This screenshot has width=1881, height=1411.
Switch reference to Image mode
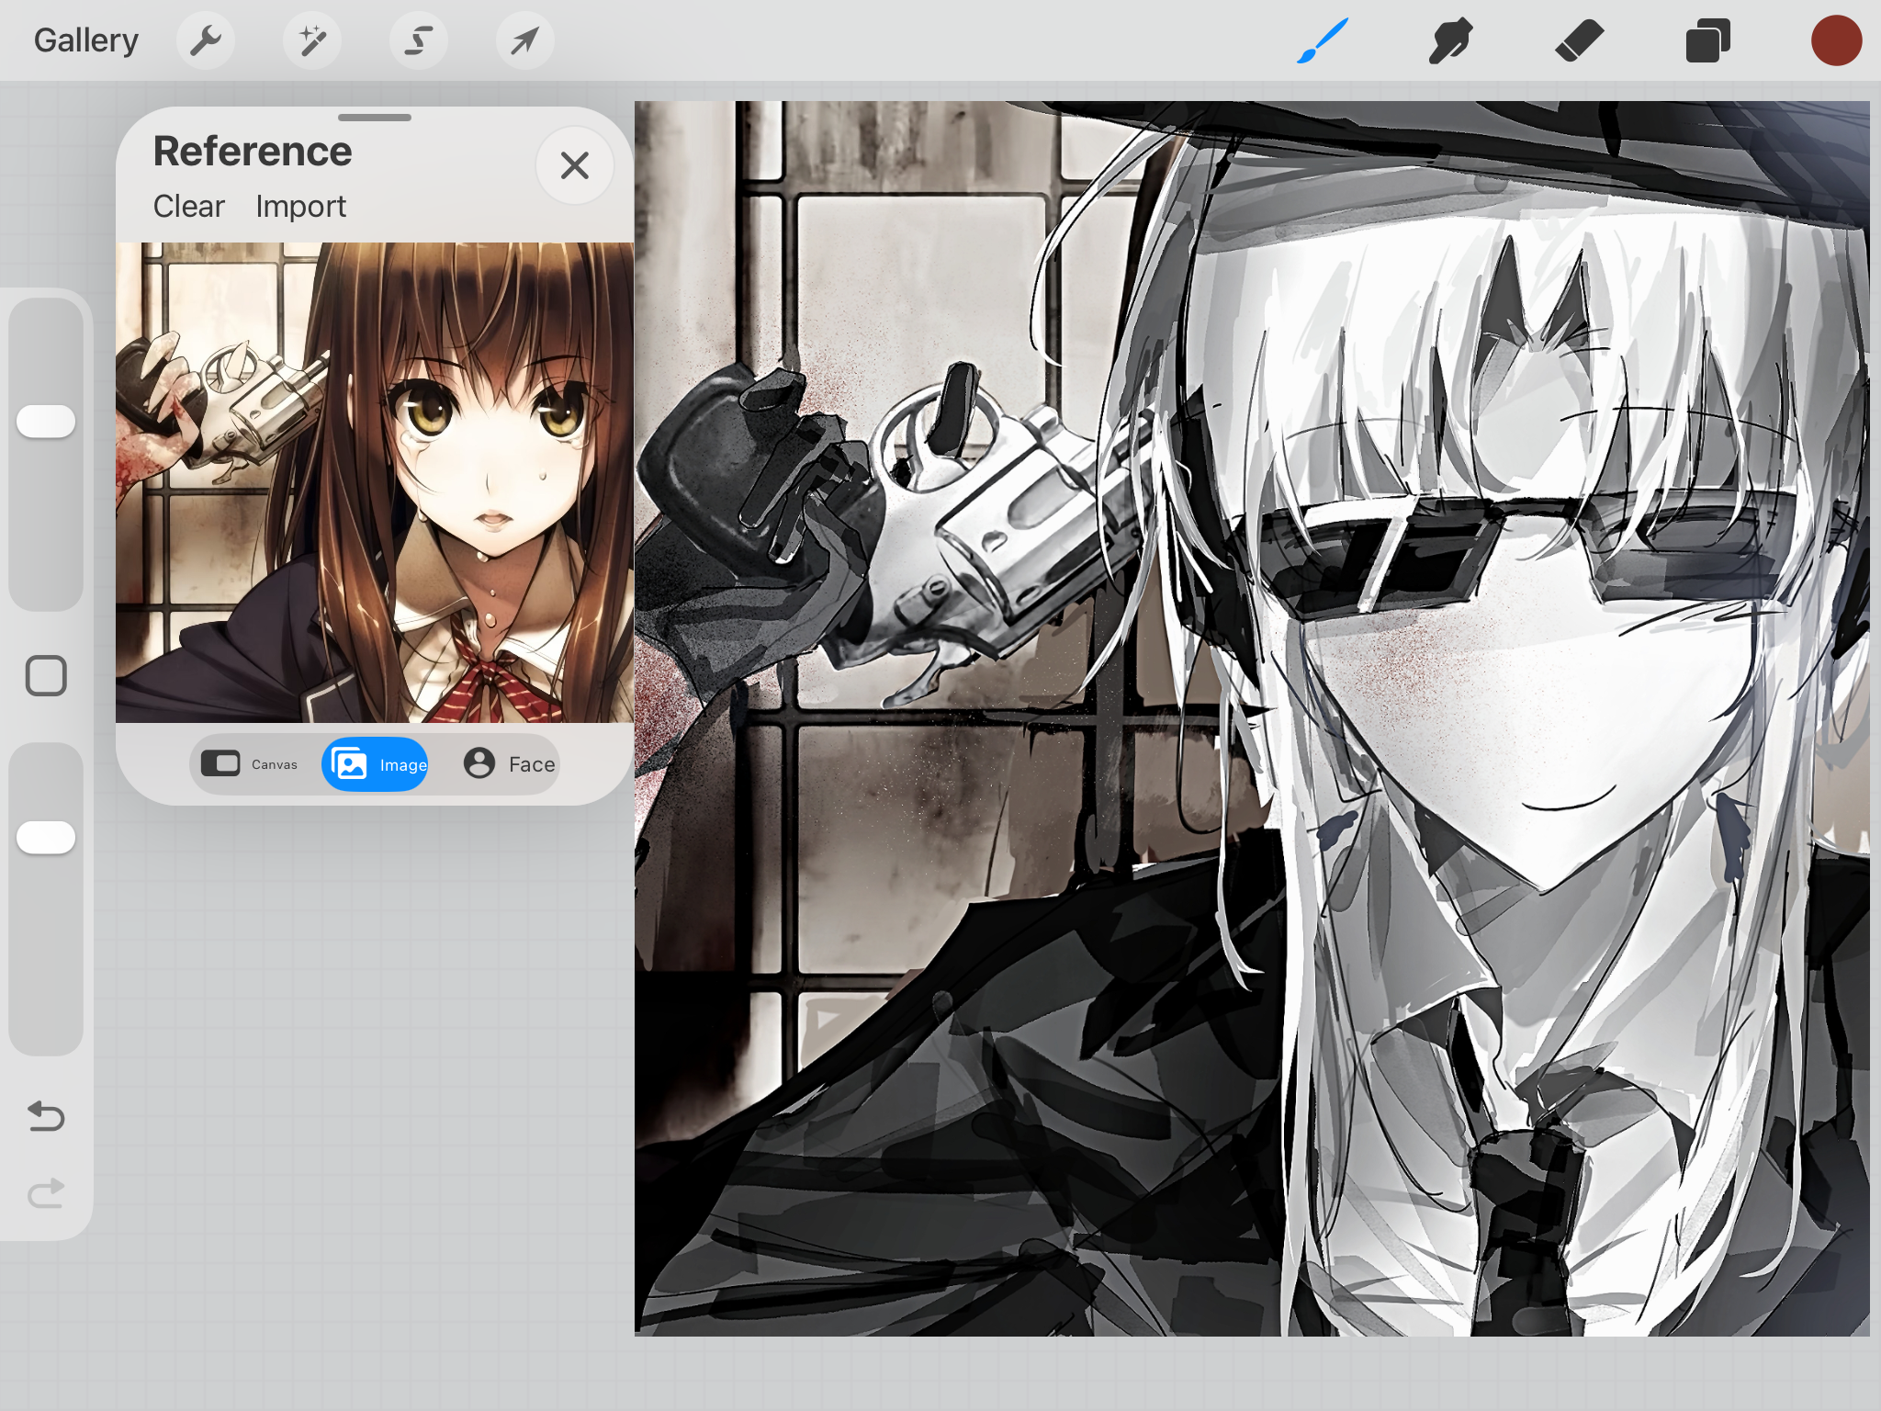click(375, 763)
